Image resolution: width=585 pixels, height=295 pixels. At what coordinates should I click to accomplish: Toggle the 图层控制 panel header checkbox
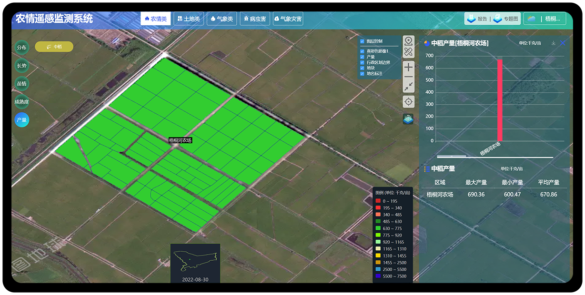click(362, 41)
